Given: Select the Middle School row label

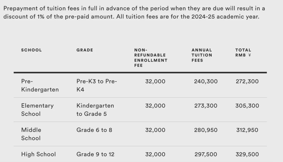Looking at the screenshot, I should 31,134.
